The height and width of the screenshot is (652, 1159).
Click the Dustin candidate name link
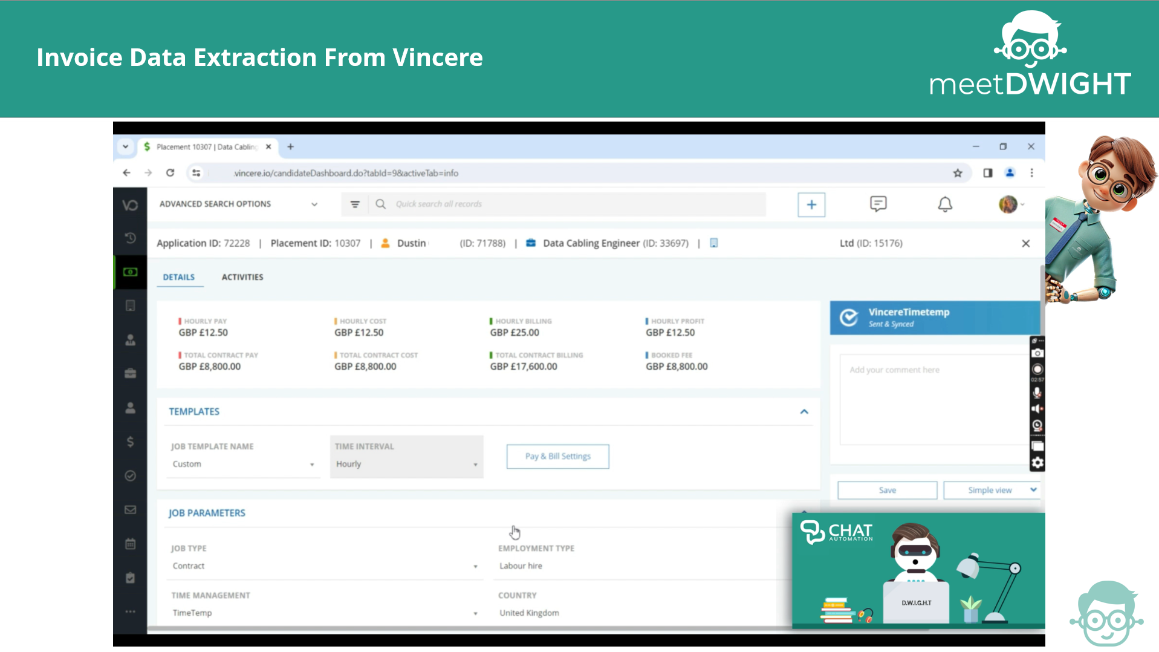(412, 243)
